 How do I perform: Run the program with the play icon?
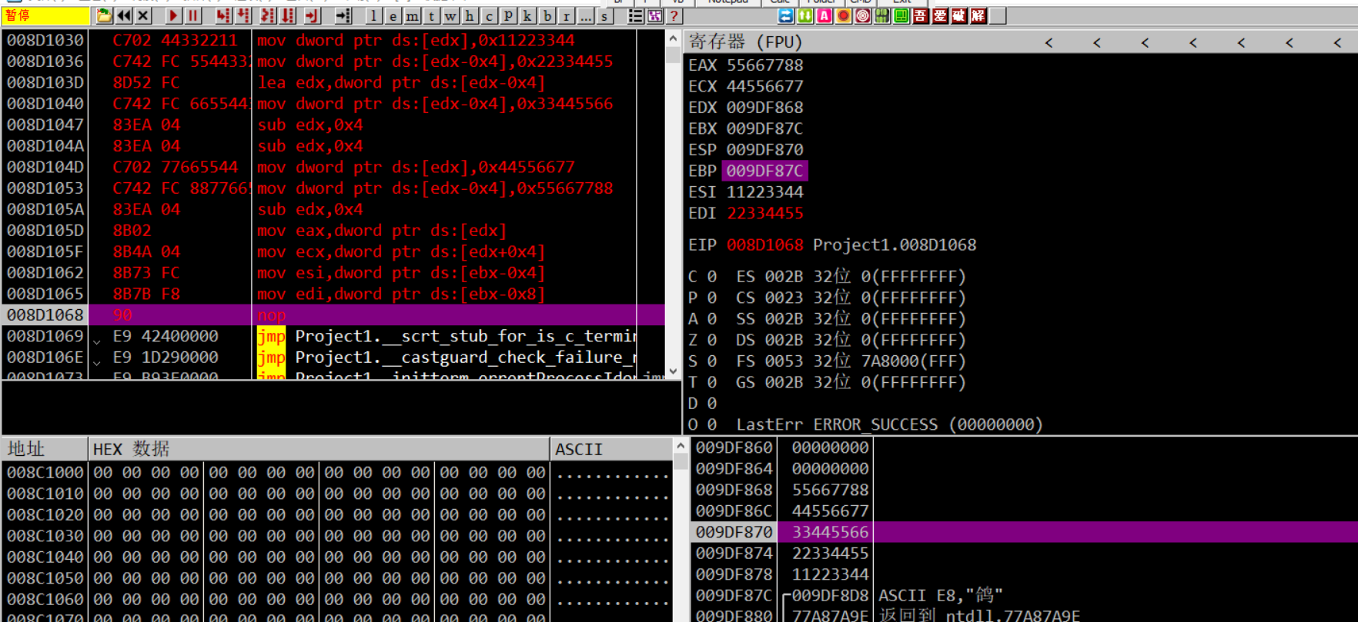(x=173, y=15)
